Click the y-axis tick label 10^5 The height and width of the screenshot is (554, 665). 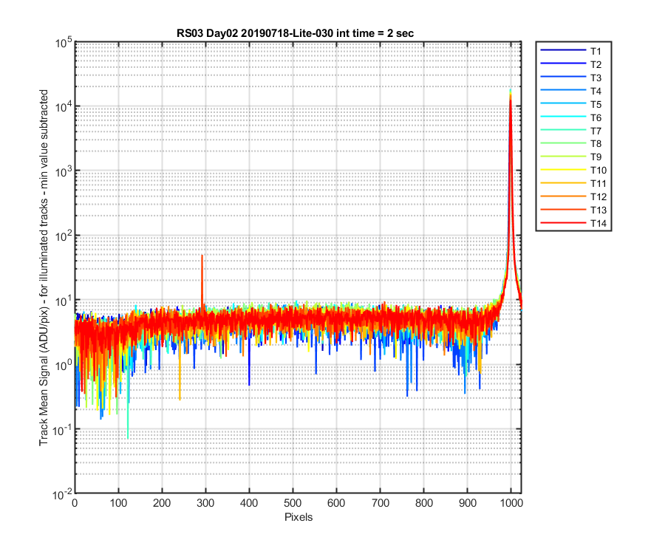tap(64, 42)
